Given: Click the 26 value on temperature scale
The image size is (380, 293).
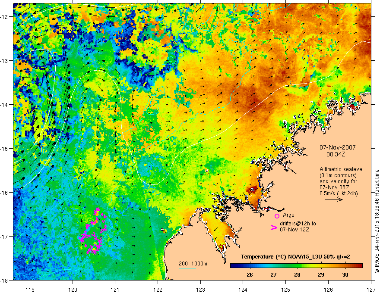Looking at the screenshot, I should click(250, 274).
